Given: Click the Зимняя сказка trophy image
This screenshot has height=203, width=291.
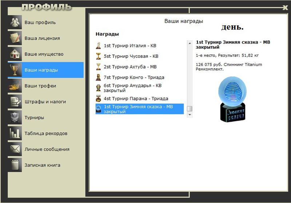Looking at the screenshot, I should click(x=233, y=99).
